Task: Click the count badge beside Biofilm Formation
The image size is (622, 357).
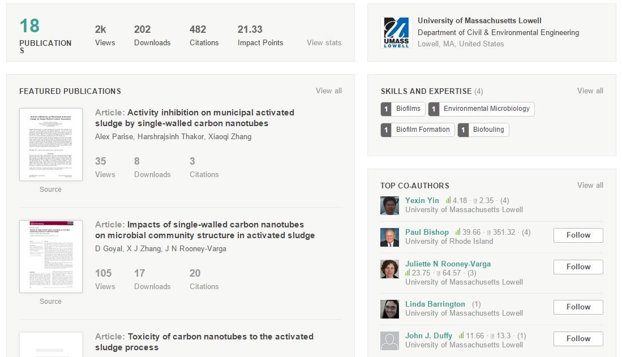Action: point(386,130)
